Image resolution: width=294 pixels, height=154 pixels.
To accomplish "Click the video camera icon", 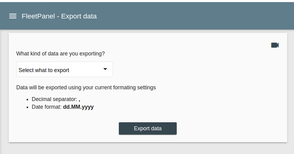I will pos(275,45).
